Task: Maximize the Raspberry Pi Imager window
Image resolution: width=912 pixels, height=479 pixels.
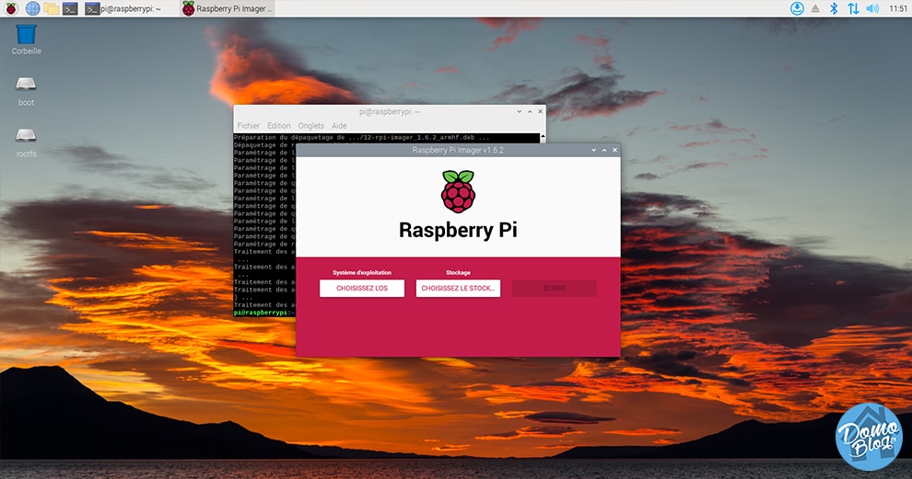Action: pyautogui.click(x=604, y=150)
